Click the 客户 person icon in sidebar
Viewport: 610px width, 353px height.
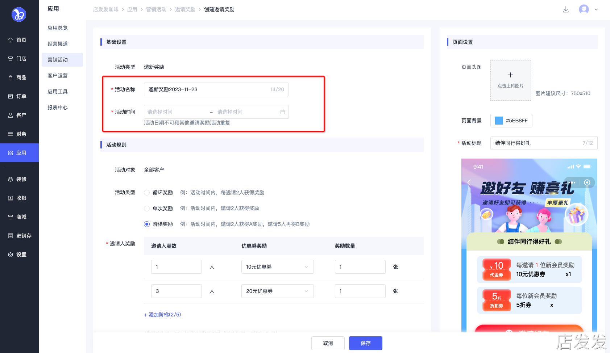[11, 115]
